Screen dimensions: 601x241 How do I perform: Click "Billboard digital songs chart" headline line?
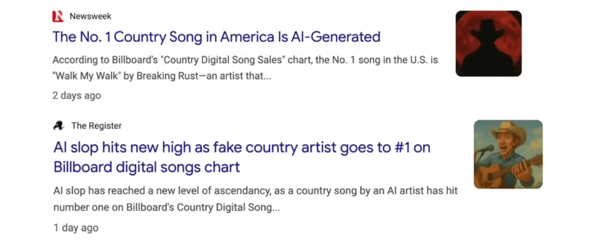pyautogui.click(x=146, y=167)
